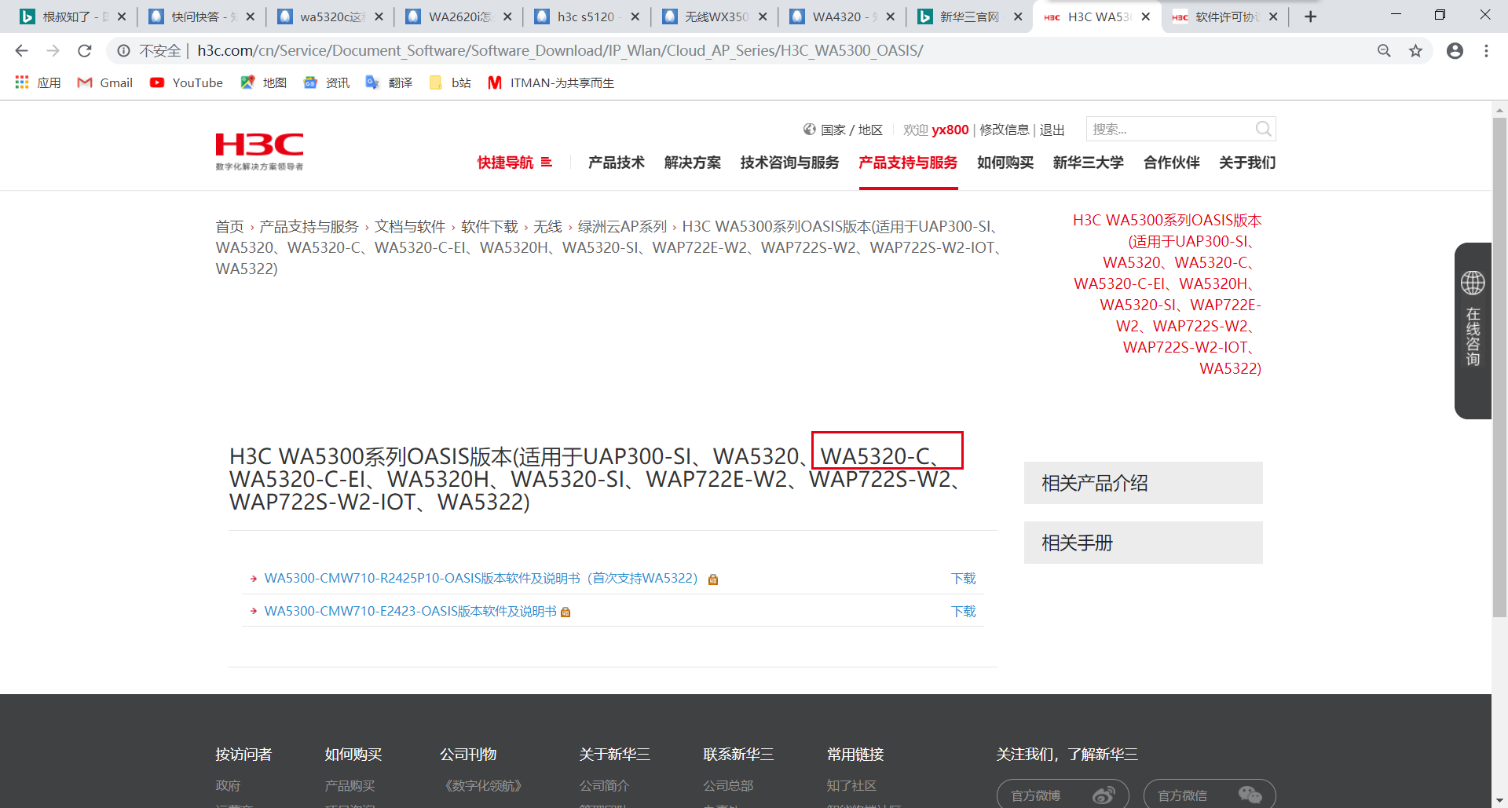Viewport: 1508px width, 808px height.
Task: Open the E2423 OASIS software link
Action: 410,612
